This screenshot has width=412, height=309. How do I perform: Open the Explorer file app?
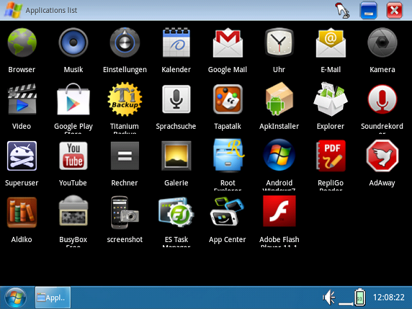tap(330, 98)
